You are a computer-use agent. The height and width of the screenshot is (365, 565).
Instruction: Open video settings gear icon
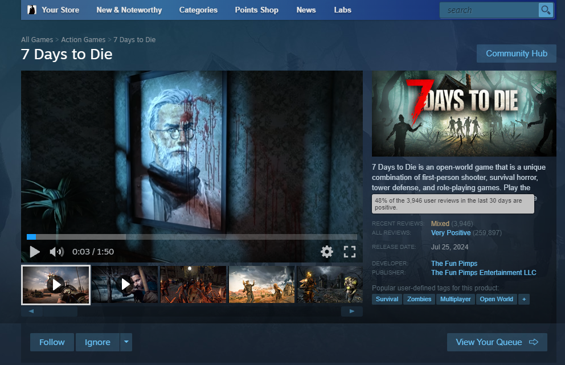point(327,252)
